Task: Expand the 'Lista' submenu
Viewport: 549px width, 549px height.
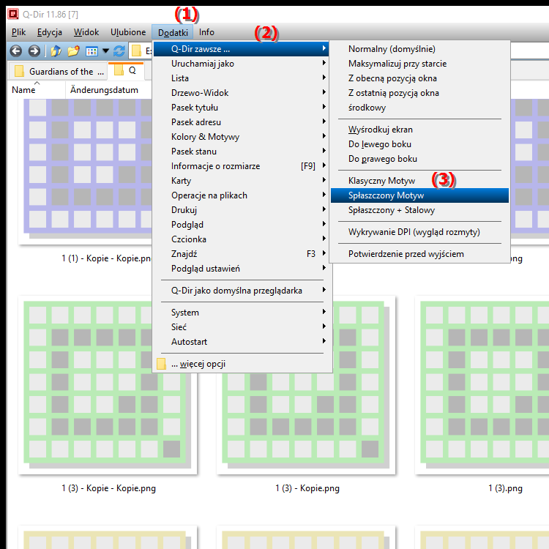Action: (241, 78)
